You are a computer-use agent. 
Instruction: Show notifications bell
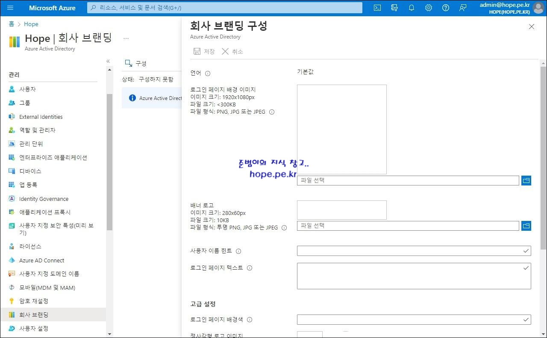[412, 8]
